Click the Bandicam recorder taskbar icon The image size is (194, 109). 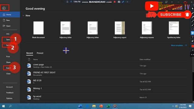click(115, 106)
